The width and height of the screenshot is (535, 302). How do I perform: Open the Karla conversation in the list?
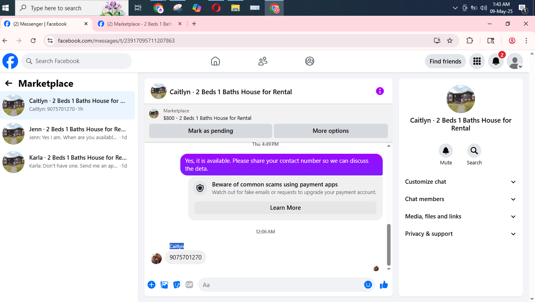(67, 162)
